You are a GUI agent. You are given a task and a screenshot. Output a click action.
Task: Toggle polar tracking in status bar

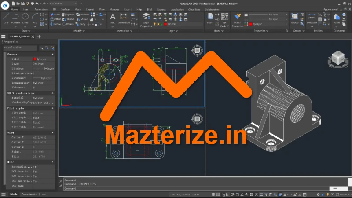coord(232,194)
